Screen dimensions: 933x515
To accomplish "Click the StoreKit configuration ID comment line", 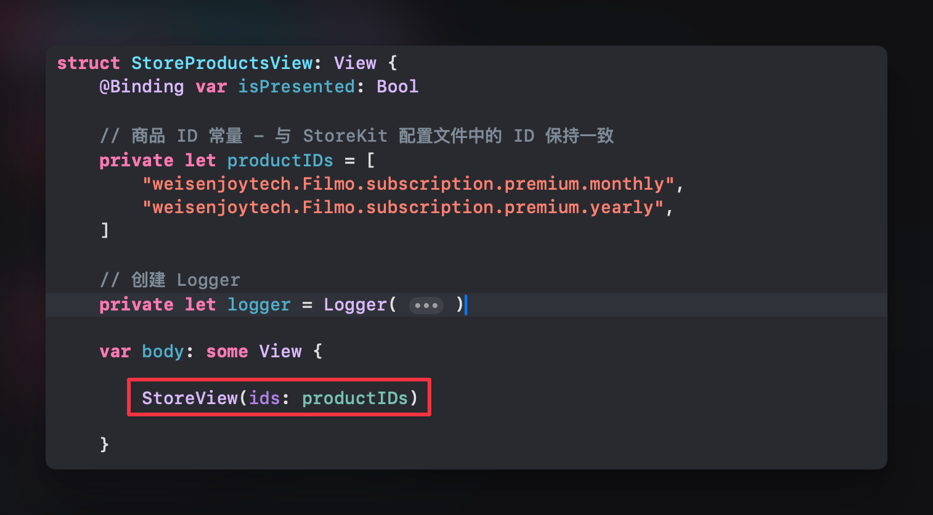I will (356, 136).
